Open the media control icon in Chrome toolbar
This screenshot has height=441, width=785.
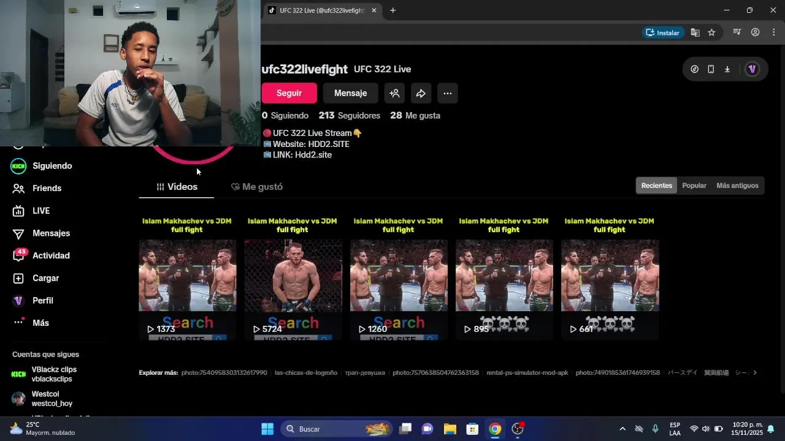(737, 32)
